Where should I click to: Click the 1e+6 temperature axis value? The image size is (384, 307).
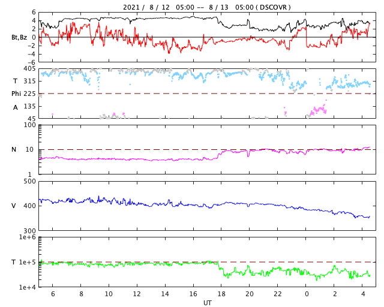[x=28, y=237]
